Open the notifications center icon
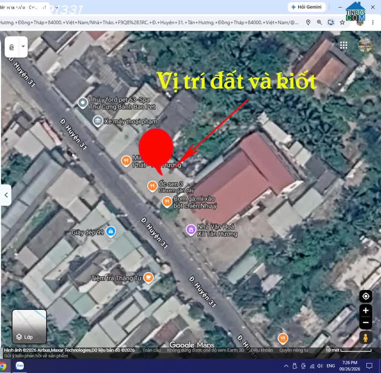 pos(369,366)
